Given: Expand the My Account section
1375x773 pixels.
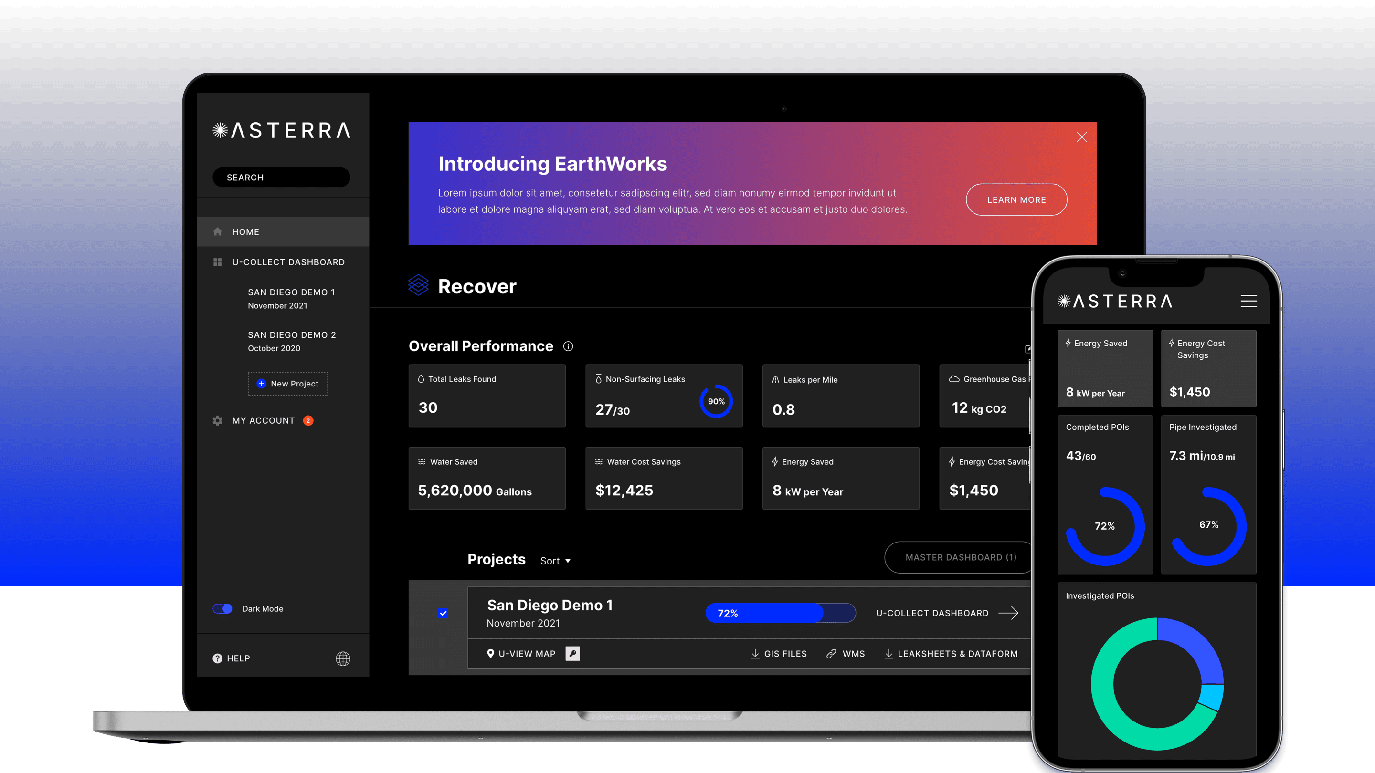Looking at the screenshot, I should (263, 421).
